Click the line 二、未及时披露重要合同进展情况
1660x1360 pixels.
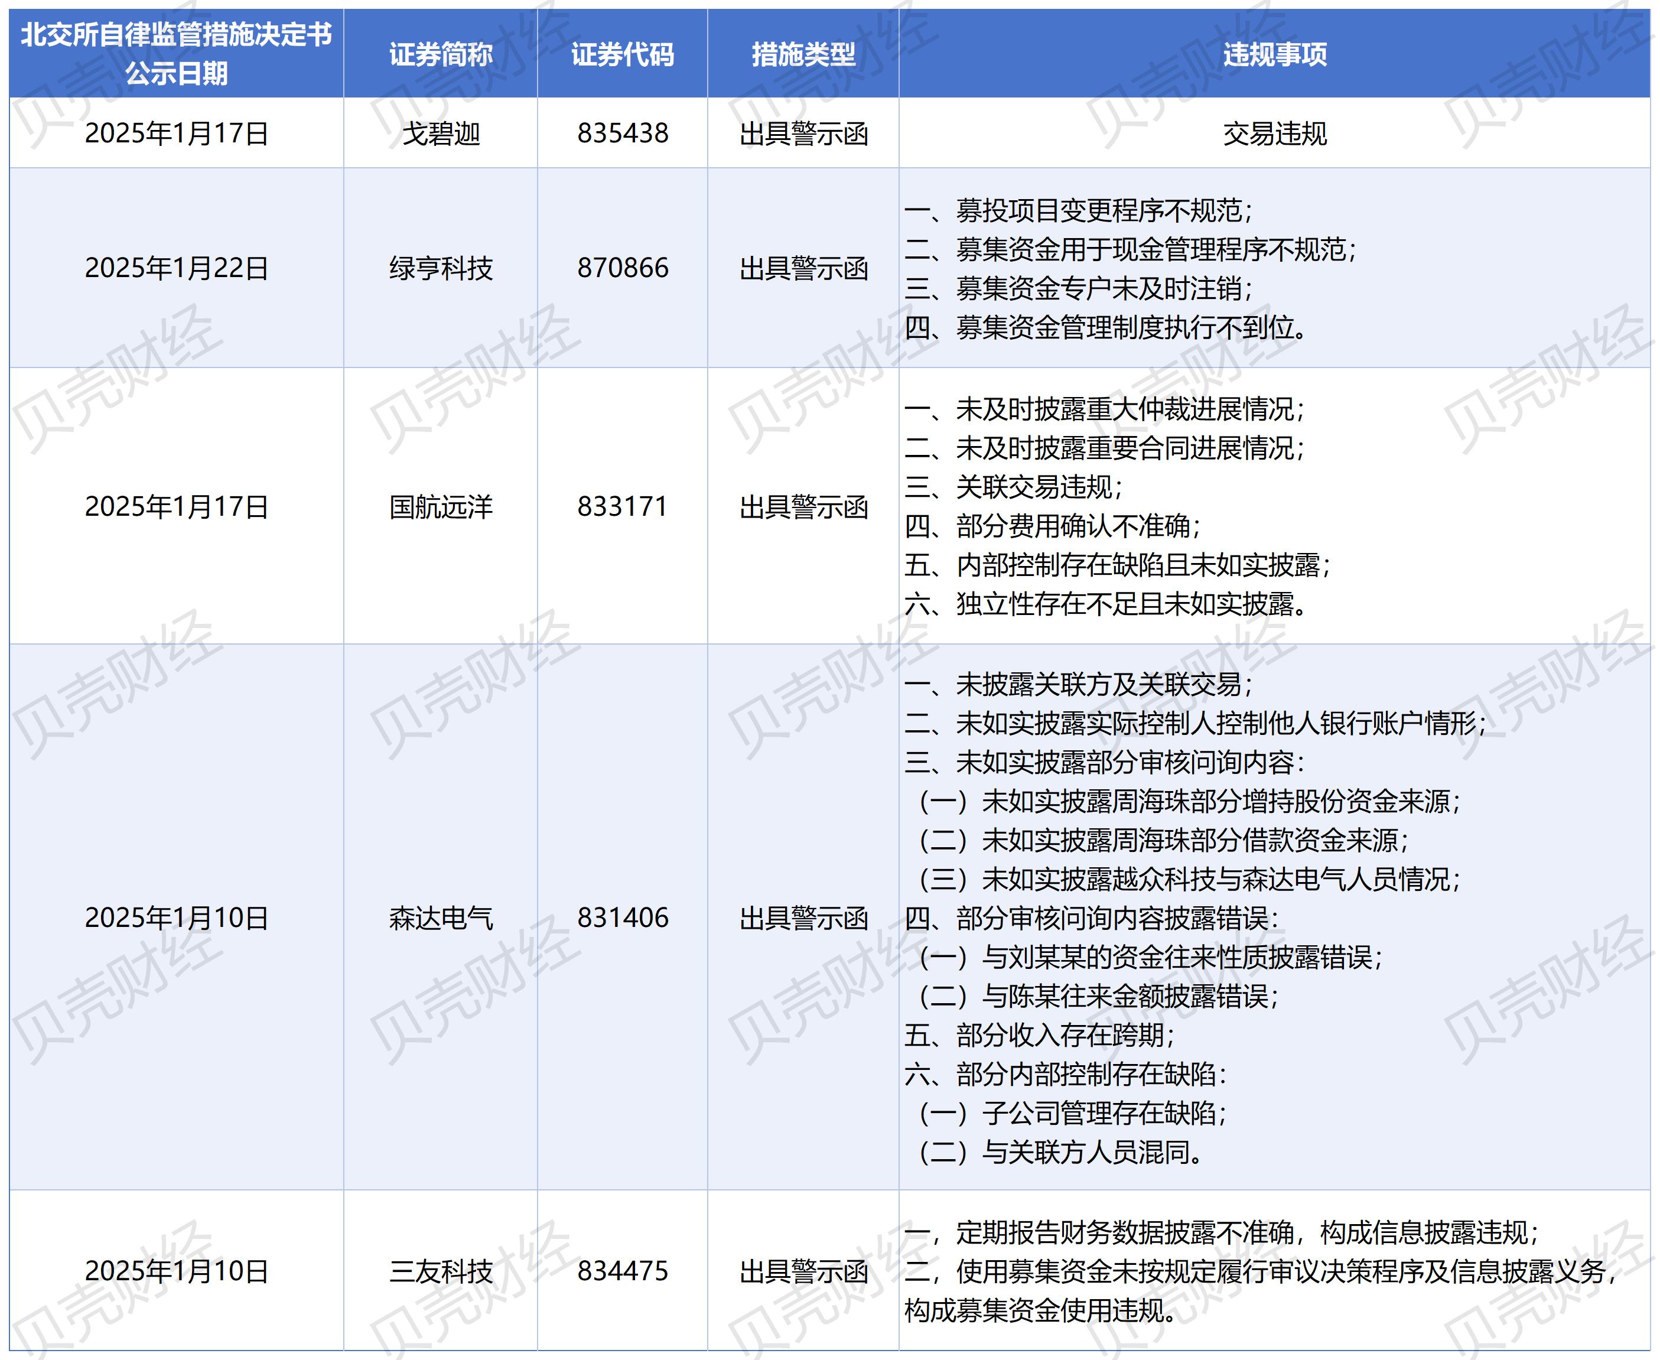(x=1105, y=448)
